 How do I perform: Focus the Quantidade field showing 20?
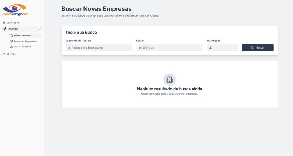[x=223, y=48]
